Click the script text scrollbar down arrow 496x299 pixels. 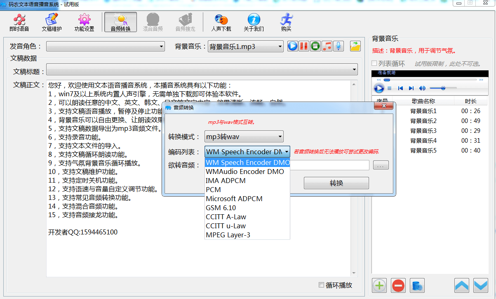click(354, 273)
